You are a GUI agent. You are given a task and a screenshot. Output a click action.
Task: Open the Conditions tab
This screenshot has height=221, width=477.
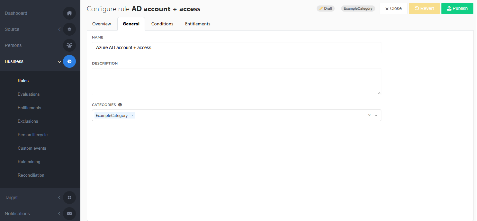pyautogui.click(x=162, y=24)
